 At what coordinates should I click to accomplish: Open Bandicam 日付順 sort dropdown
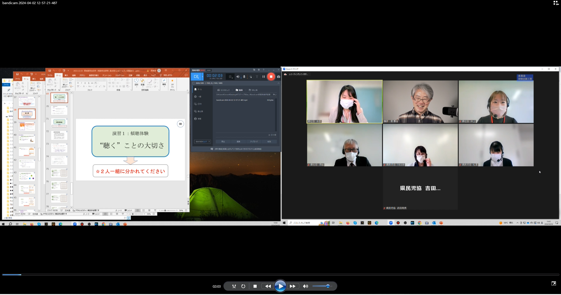point(272,135)
